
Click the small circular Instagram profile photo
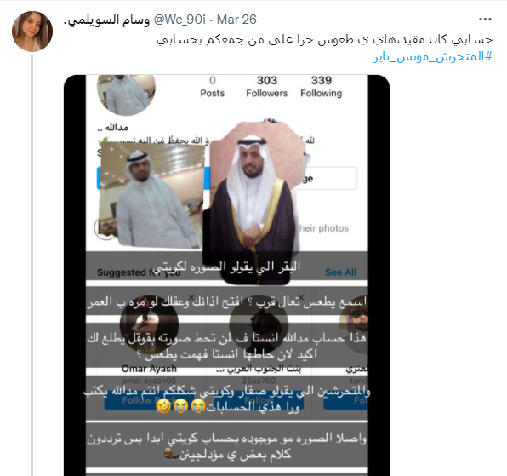[126, 95]
